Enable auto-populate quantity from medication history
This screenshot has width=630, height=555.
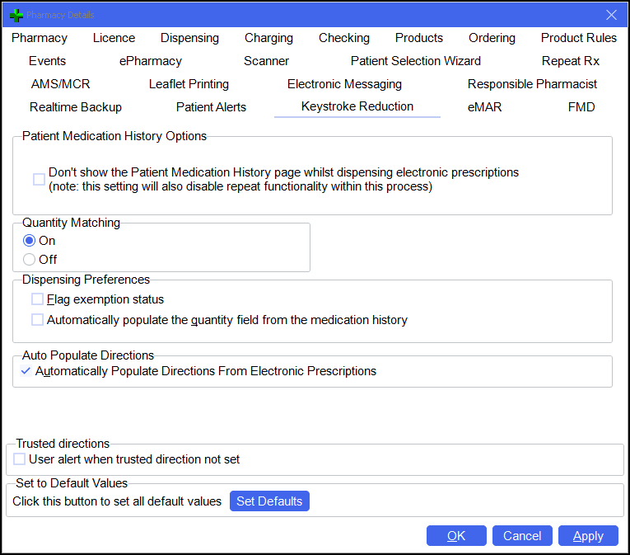pos(37,320)
